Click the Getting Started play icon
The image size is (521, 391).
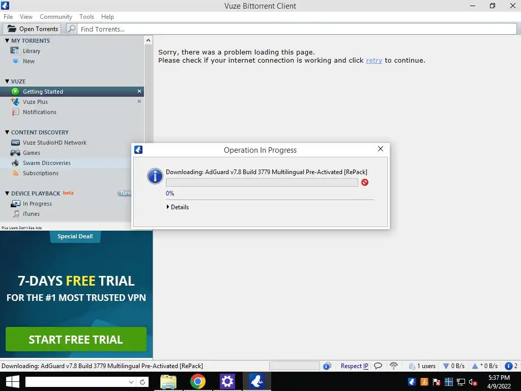click(x=15, y=92)
